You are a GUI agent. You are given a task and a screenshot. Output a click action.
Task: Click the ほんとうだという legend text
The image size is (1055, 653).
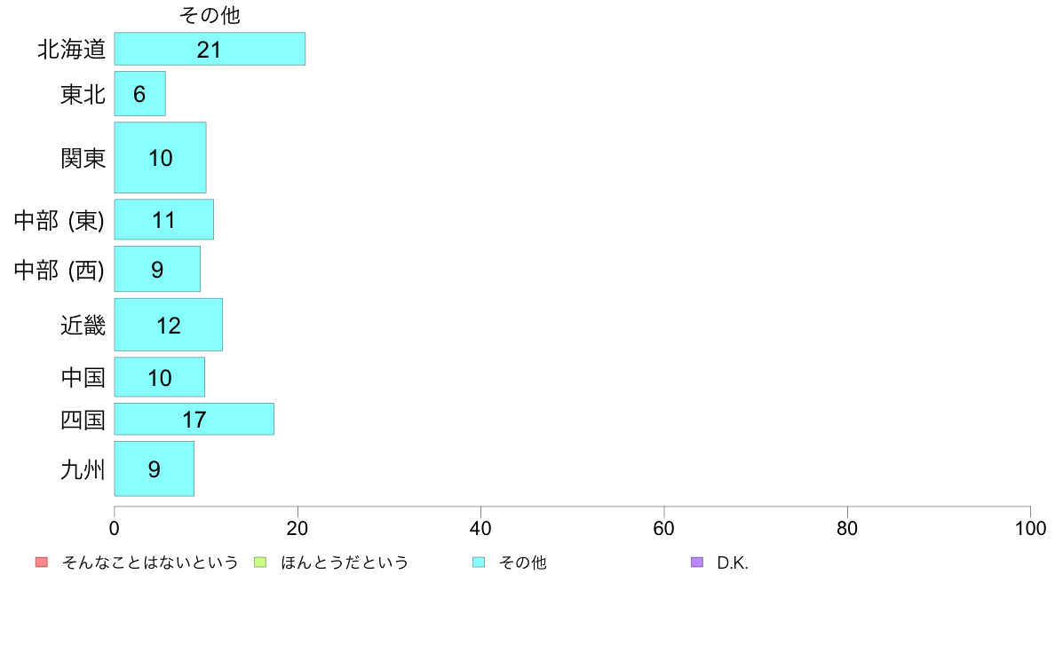pyautogui.click(x=345, y=563)
